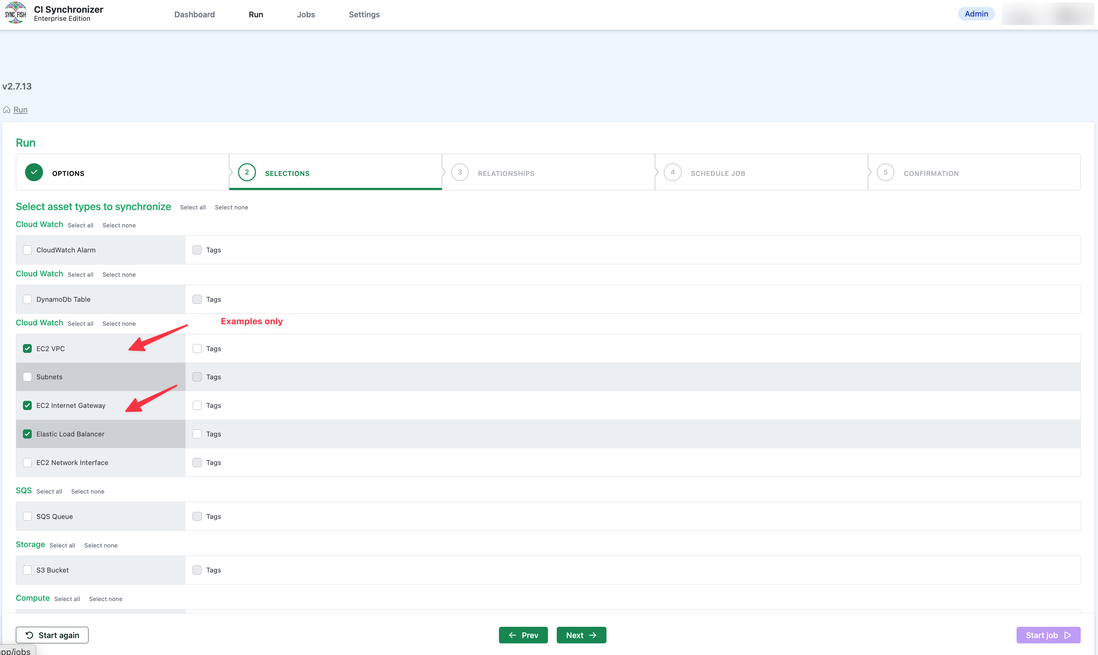Click Select none for Compute section
Viewport: 1098px width, 655px height.
(x=105, y=599)
